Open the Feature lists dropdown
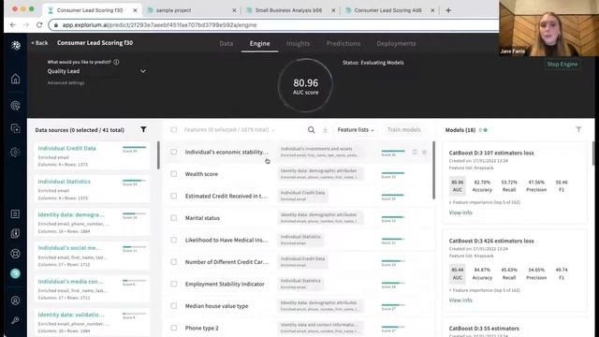This screenshot has height=337, width=599. (356, 130)
